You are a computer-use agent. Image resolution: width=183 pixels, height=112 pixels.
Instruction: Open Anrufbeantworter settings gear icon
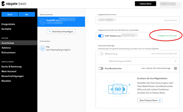[x=175, y=68]
